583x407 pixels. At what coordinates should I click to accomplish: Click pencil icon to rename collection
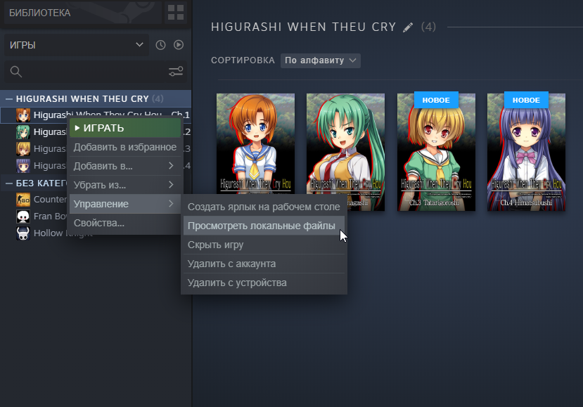point(408,27)
